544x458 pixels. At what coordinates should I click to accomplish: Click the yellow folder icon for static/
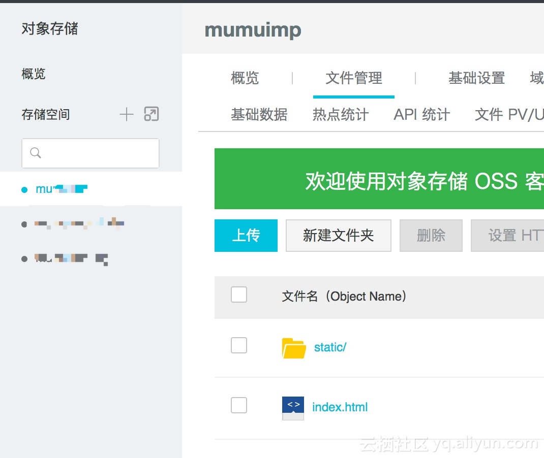(294, 348)
